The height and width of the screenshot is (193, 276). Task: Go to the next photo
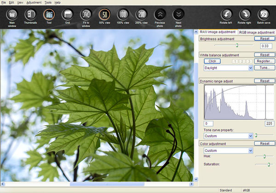point(178,15)
